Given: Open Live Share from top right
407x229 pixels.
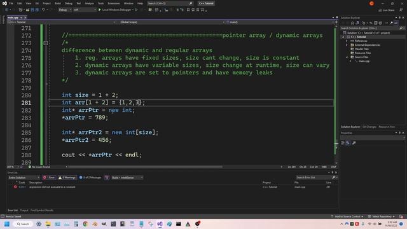Looking at the screenshot, I should point(386,10).
